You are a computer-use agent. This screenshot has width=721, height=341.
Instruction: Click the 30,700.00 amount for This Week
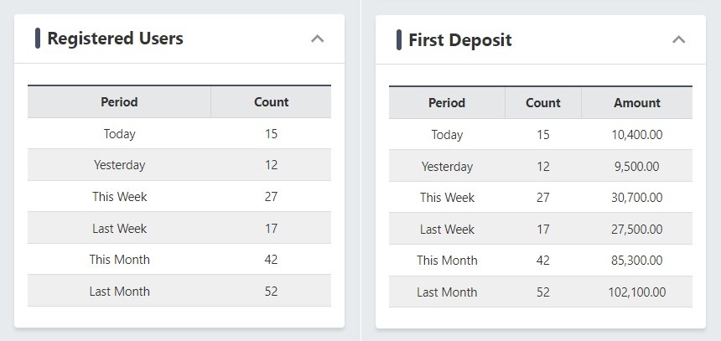click(637, 198)
